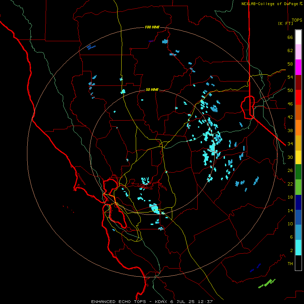Click the TH threshold legend label
Image resolution: width=304 pixels, height=304 pixels.
click(290, 264)
